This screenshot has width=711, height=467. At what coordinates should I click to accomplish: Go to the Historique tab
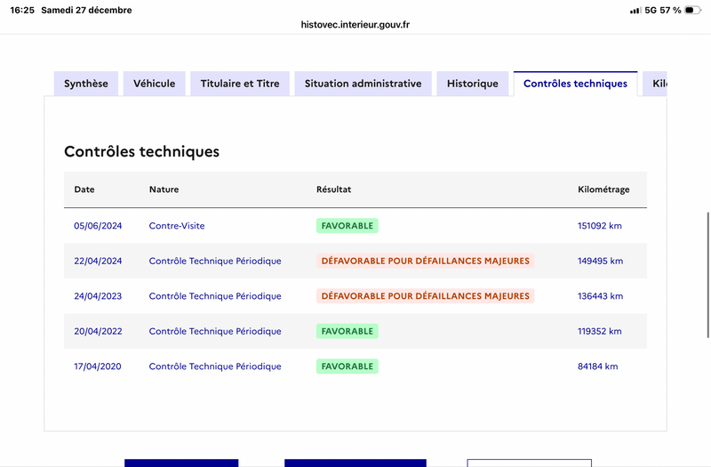coord(473,84)
